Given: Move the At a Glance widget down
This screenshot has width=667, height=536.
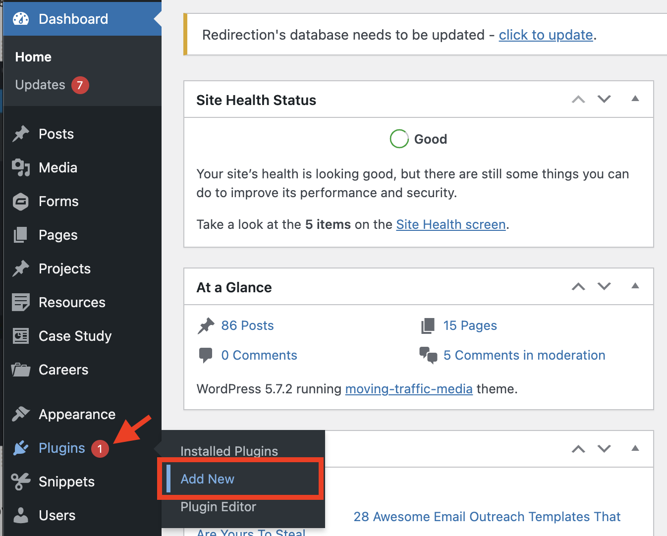Looking at the screenshot, I should point(604,286).
